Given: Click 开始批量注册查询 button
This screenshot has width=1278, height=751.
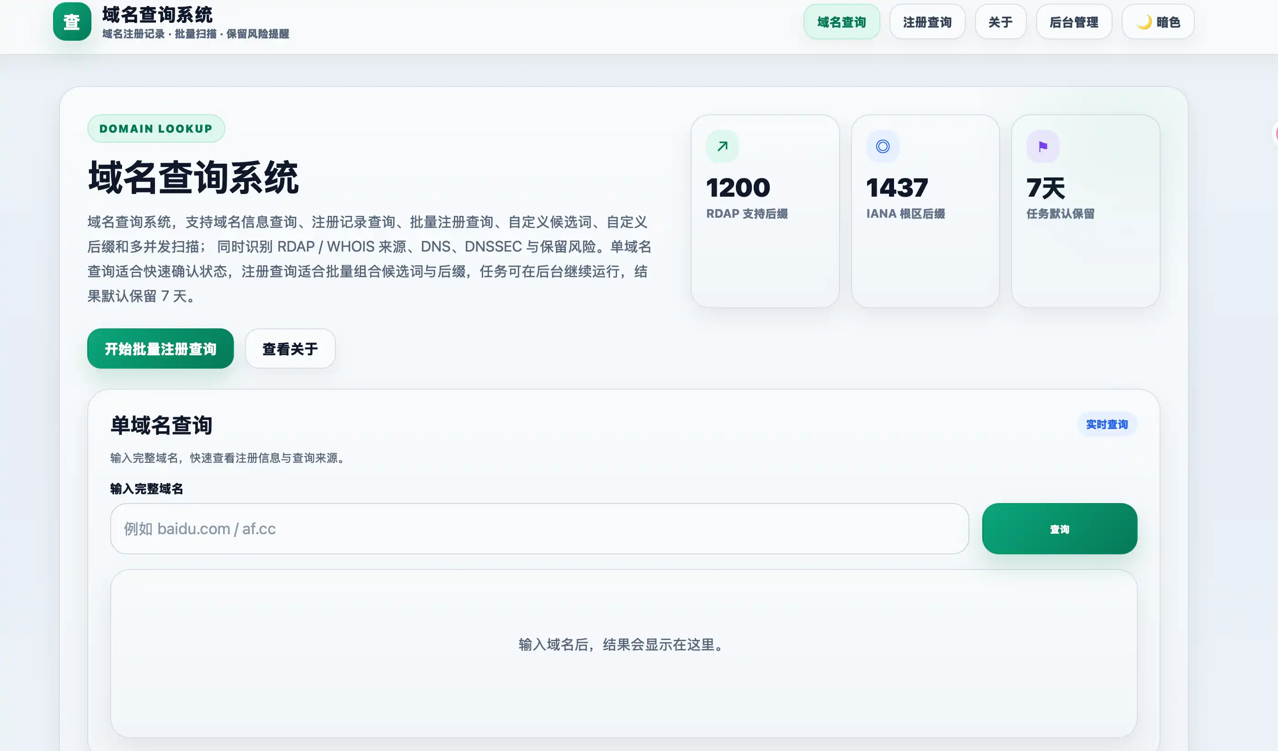Looking at the screenshot, I should point(160,349).
